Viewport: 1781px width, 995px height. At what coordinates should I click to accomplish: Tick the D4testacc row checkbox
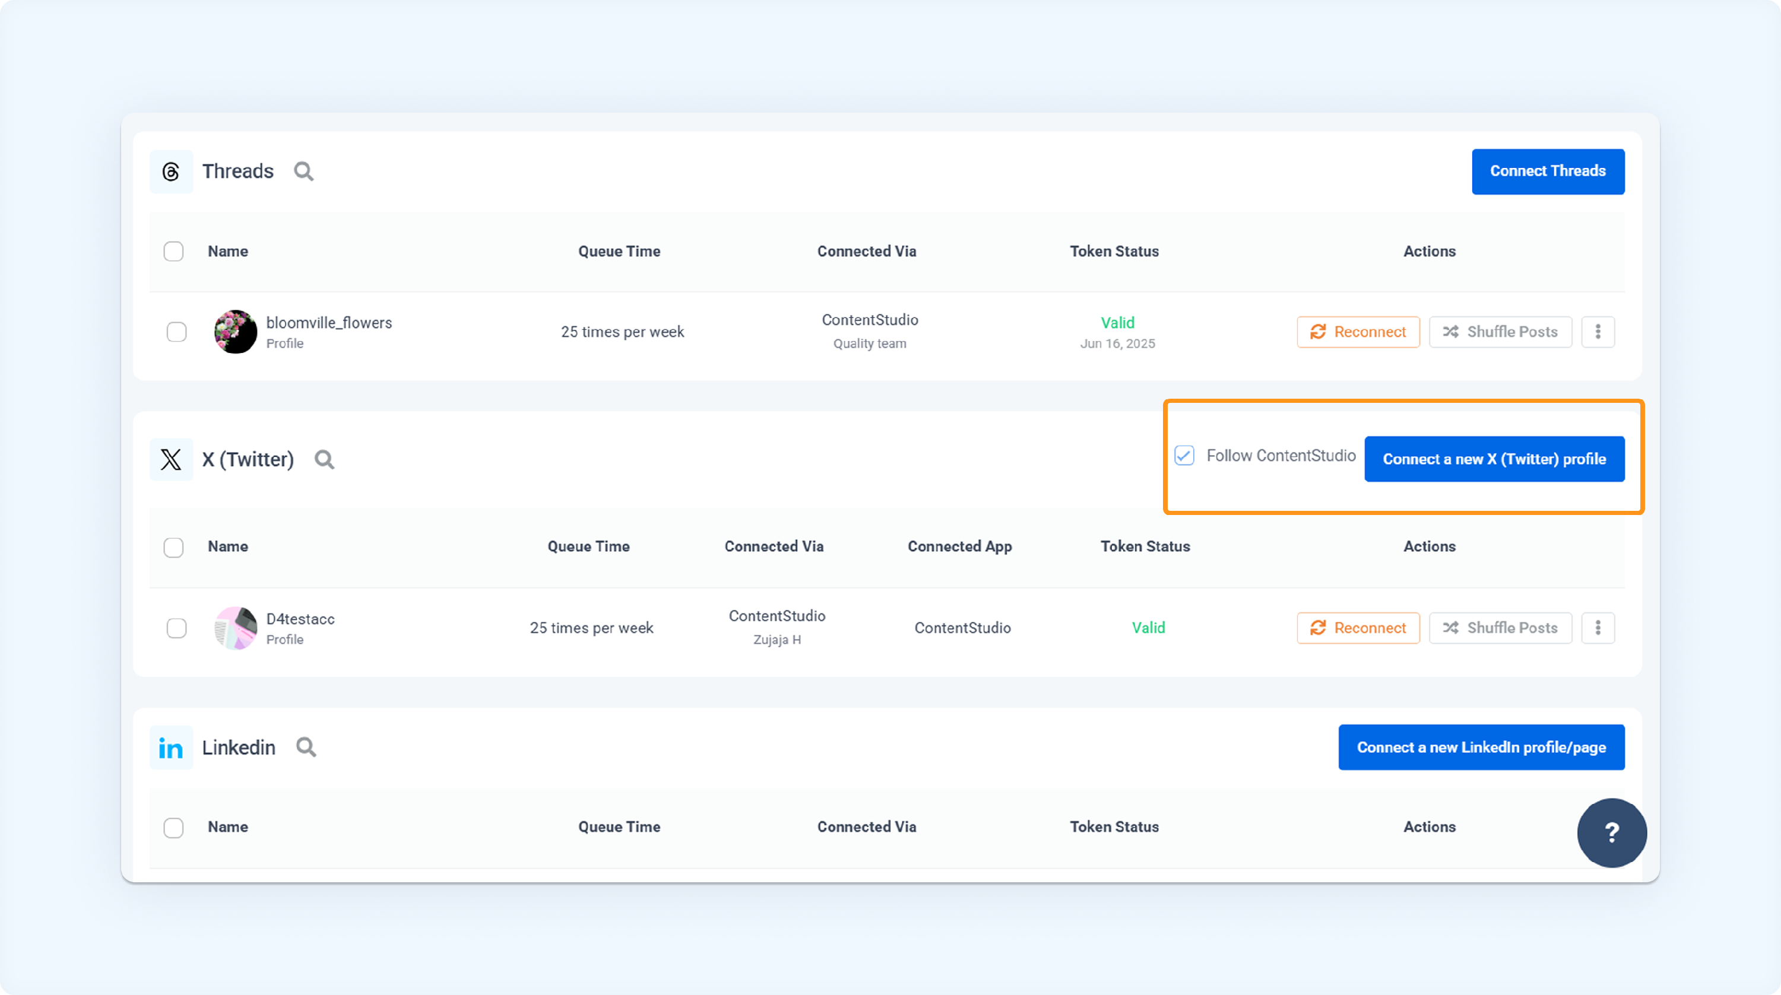click(x=176, y=628)
